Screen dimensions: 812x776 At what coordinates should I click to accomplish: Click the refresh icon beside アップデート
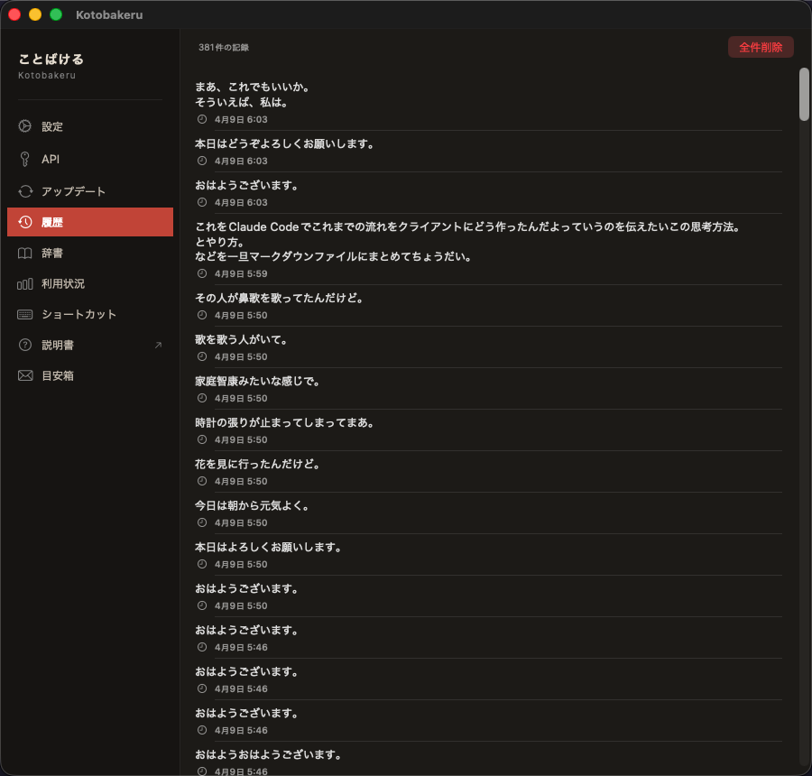25,191
